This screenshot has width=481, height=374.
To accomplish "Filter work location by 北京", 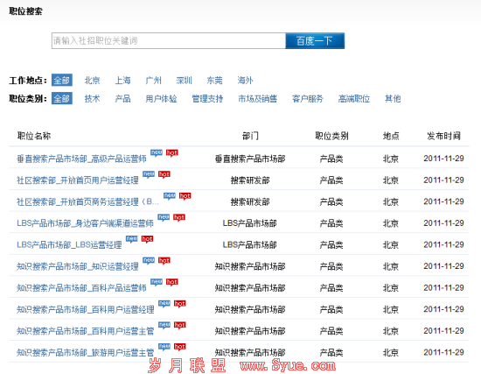I will (x=92, y=81).
